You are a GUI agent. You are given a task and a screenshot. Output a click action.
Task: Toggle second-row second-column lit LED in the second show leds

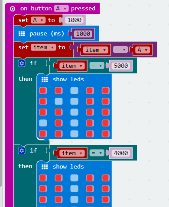(x=58, y=189)
